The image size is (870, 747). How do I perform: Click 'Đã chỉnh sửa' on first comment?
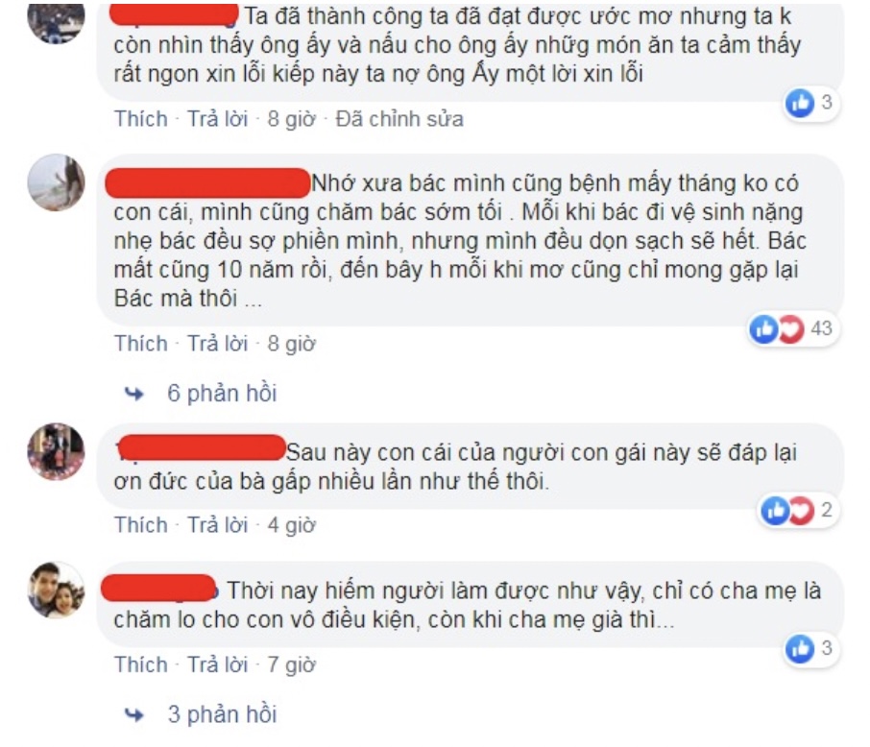399,119
